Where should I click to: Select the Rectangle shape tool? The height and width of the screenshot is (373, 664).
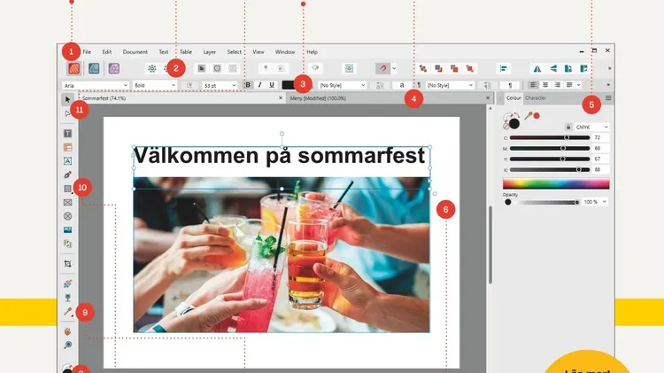pos(67,189)
